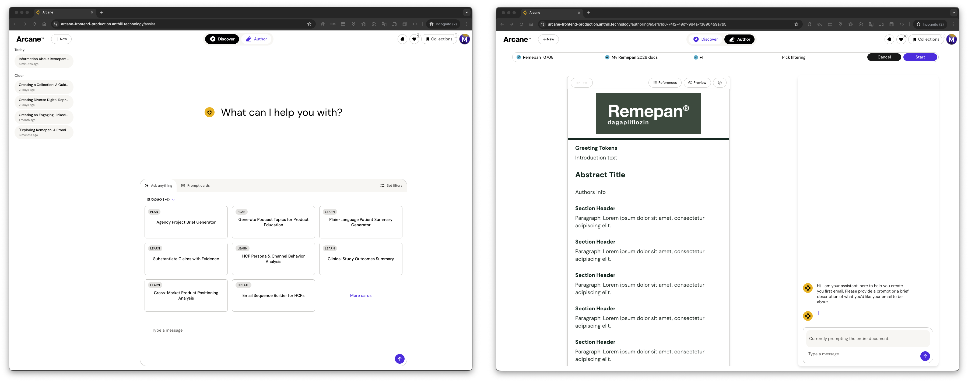Open the Pick filtering selector
968x382 pixels.
pyautogui.click(x=793, y=58)
